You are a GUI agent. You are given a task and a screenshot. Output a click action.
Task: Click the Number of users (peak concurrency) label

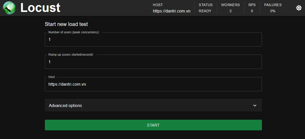pos(74,32)
